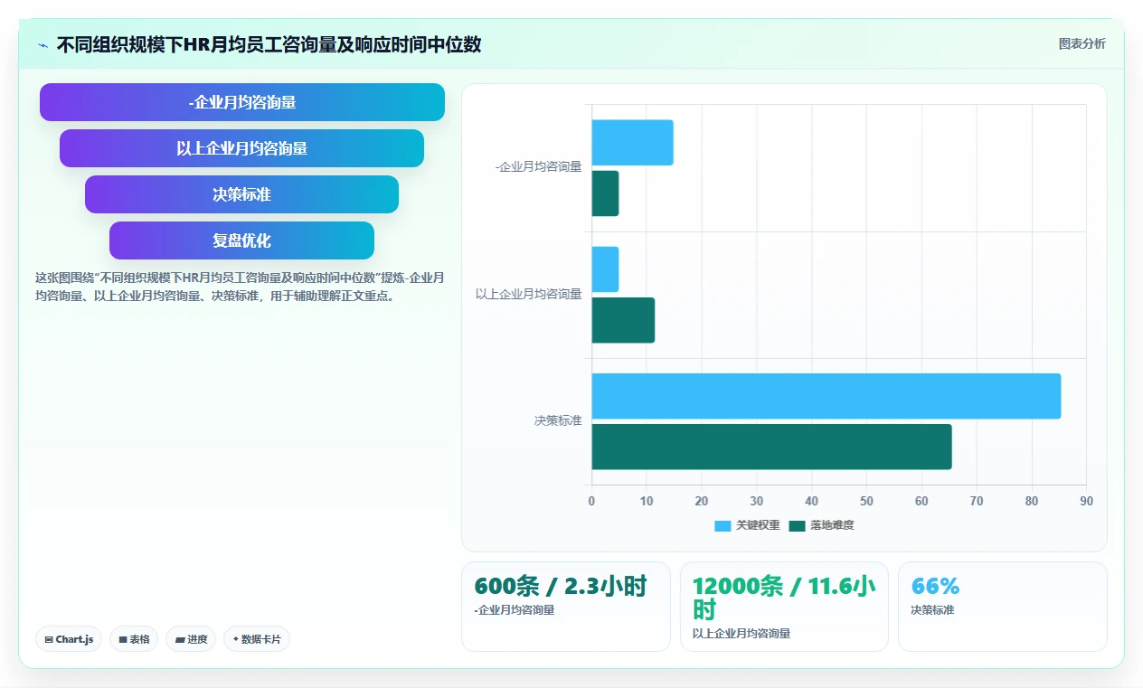The width and height of the screenshot is (1143, 688).
Task: Click 关键权重 bar for 决策标准
Action: pos(827,396)
